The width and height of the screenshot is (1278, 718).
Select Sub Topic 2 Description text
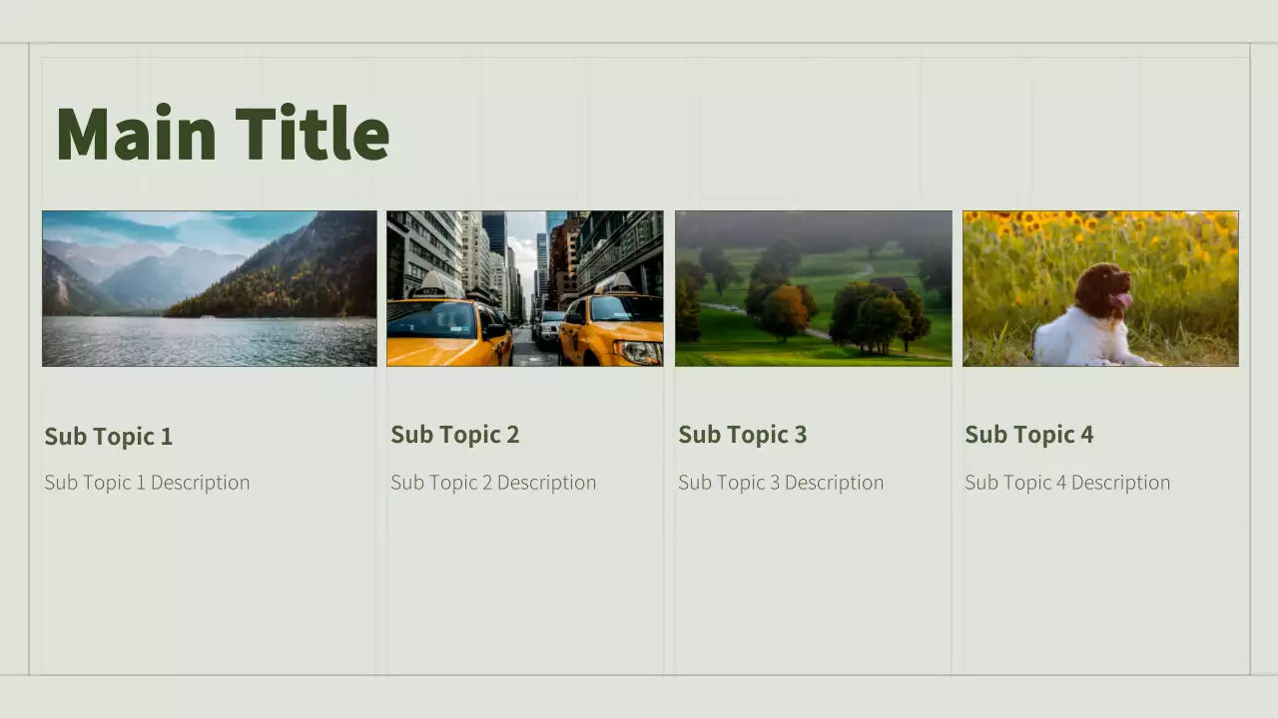pyautogui.click(x=493, y=483)
